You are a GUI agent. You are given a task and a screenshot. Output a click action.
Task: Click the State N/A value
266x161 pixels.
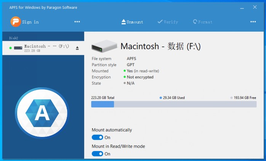[x=131, y=83]
